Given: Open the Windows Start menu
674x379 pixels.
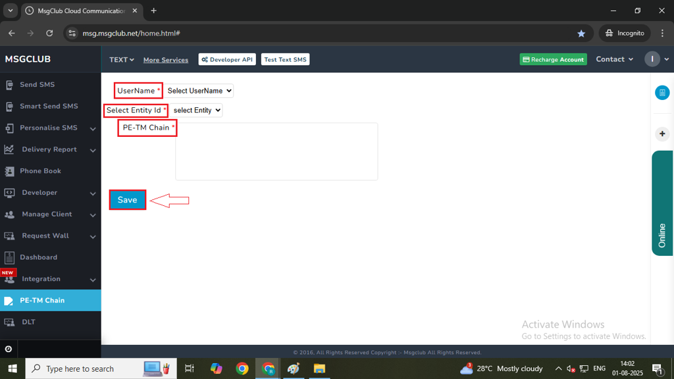Looking at the screenshot, I should (x=13, y=368).
